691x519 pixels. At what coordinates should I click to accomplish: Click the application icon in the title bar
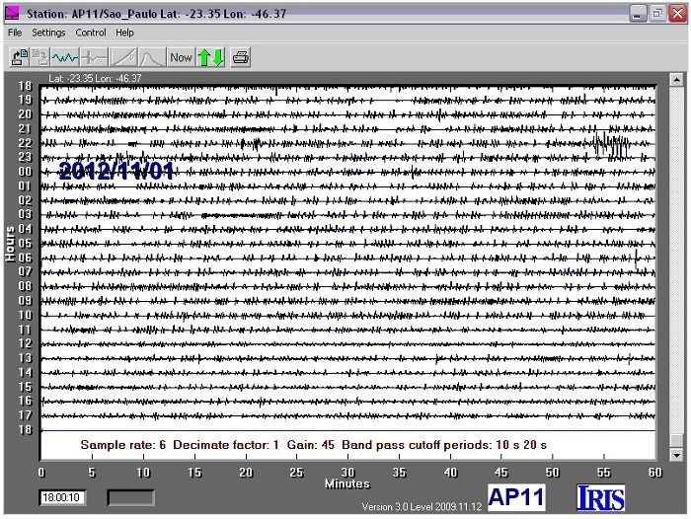pos(13,13)
